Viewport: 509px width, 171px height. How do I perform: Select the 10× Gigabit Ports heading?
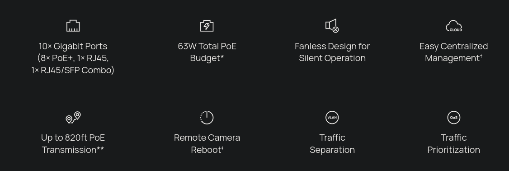coord(73,46)
